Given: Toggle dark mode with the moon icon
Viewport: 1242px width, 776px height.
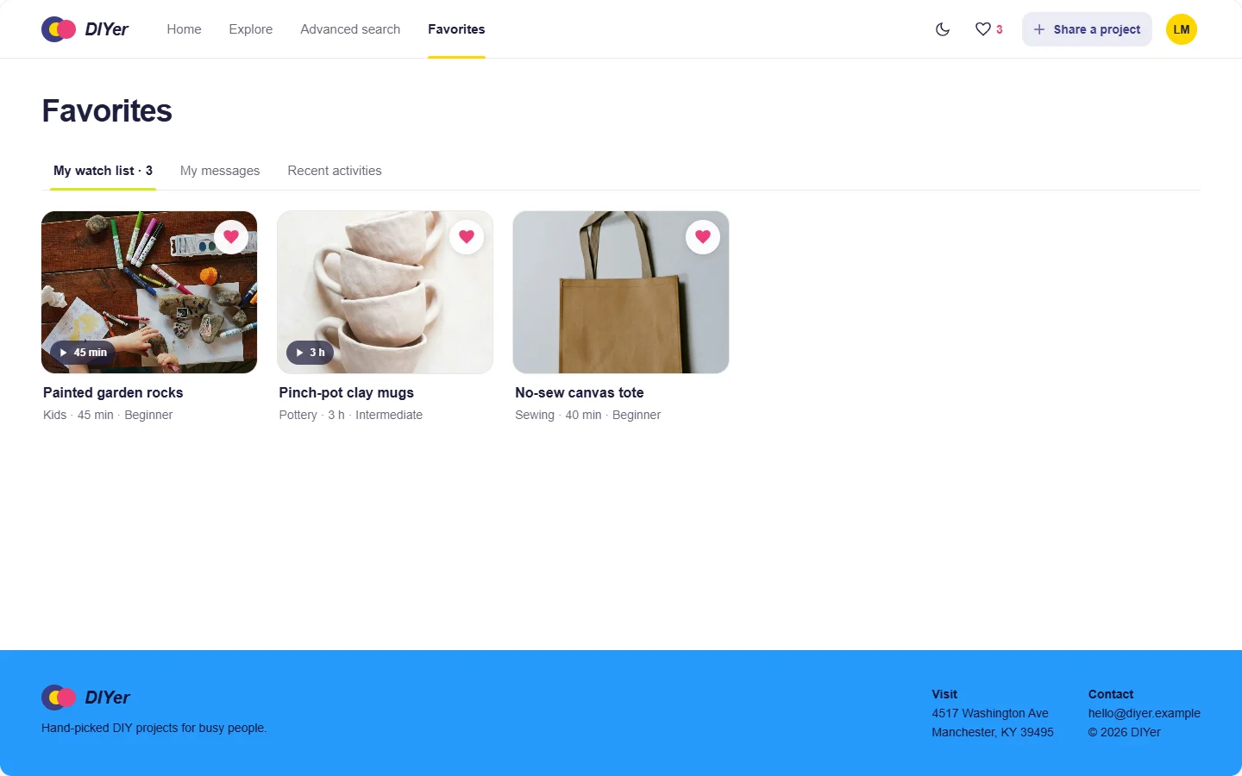Looking at the screenshot, I should coord(943,29).
